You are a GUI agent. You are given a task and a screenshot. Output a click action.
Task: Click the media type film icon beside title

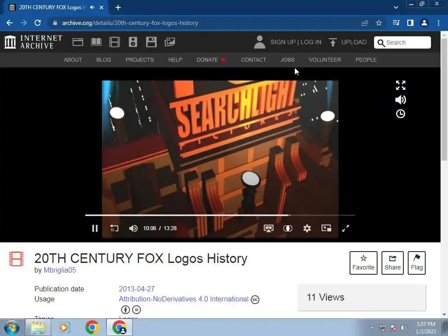point(16,259)
